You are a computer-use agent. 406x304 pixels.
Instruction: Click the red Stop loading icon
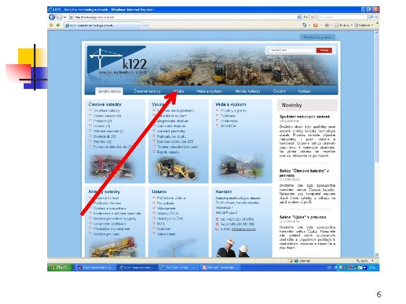click(312, 17)
